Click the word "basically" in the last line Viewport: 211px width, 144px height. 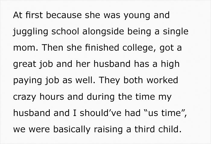(72, 130)
